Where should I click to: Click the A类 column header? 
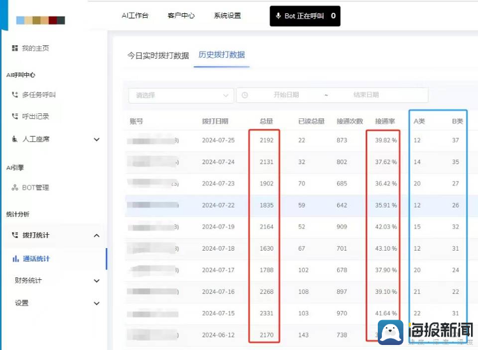(x=419, y=122)
